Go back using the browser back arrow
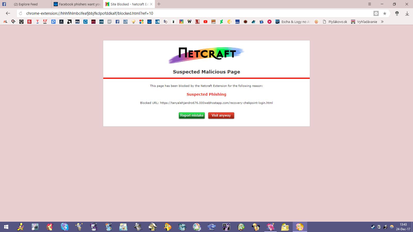 (x=8, y=13)
